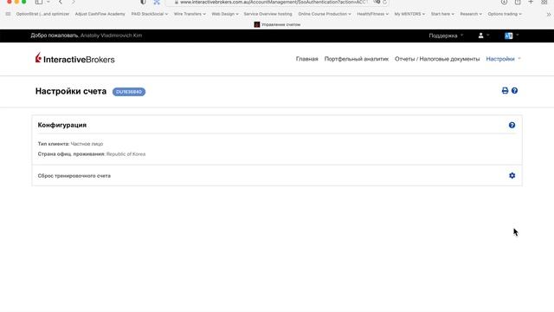Click the extension icon beside the shield
554x312 pixels.
point(157,2)
